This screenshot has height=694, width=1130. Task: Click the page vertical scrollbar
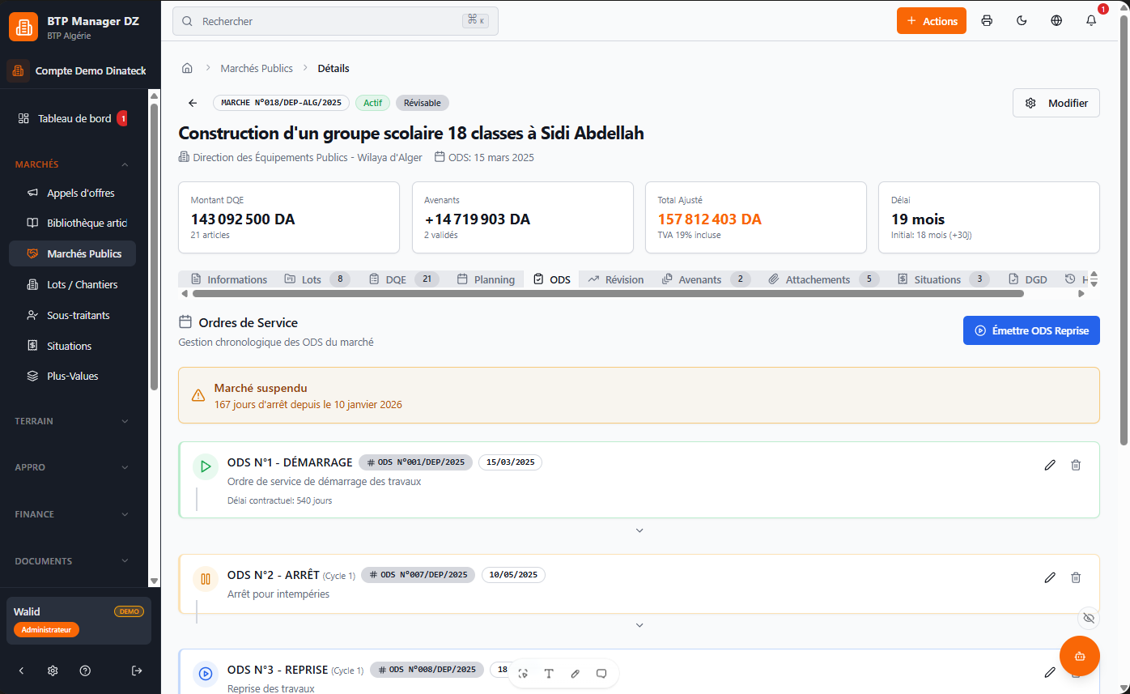tap(1124, 228)
